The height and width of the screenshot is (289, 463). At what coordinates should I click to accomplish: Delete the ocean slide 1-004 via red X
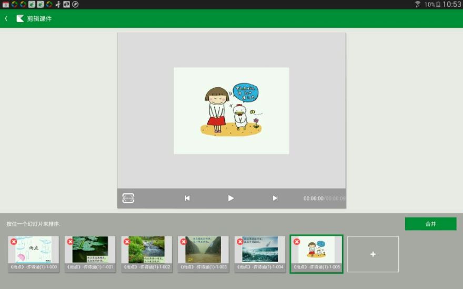coord(240,242)
